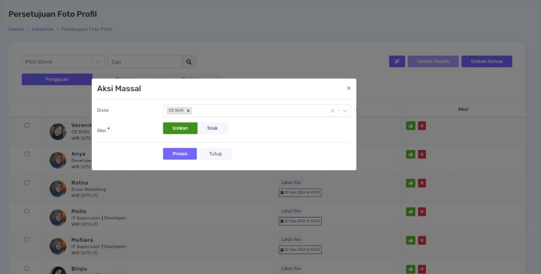Click the name Bilqis in the list

click(79, 268)
